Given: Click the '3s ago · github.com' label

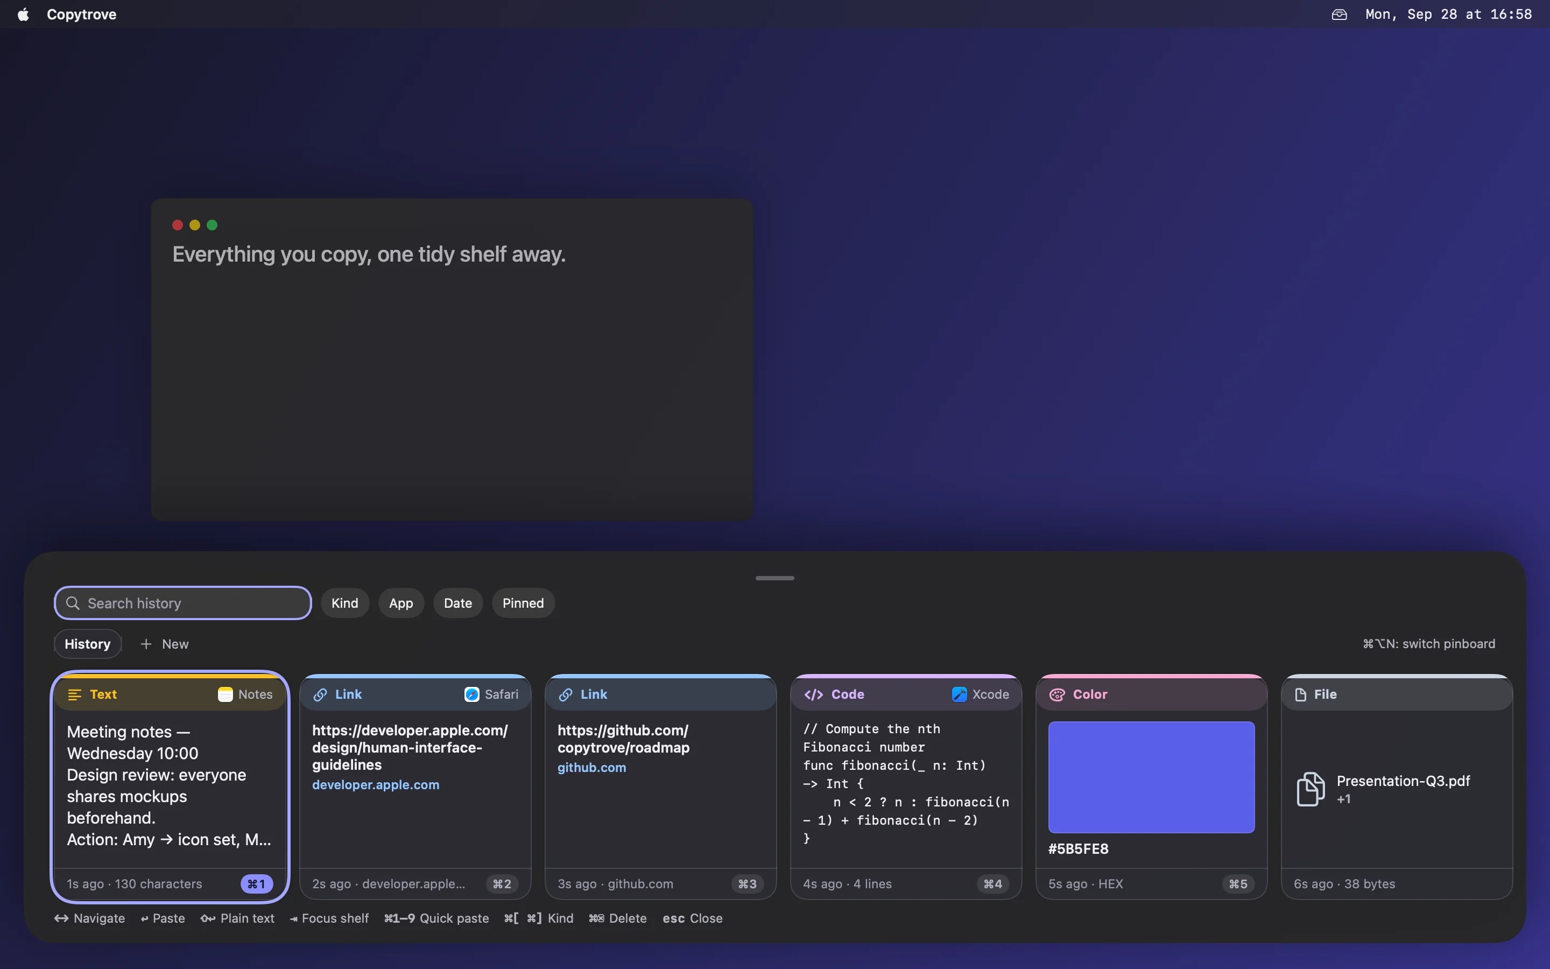Looking at the screenshot, I should click(615, 884).
